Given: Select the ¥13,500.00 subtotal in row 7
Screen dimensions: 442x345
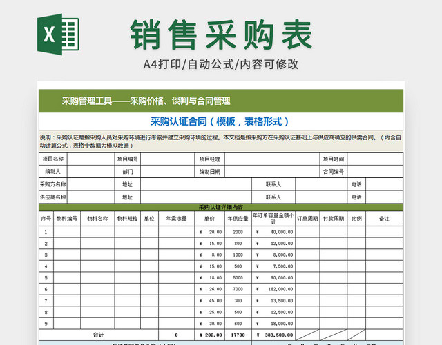Looking at the screenshot, I should point(273,301).
